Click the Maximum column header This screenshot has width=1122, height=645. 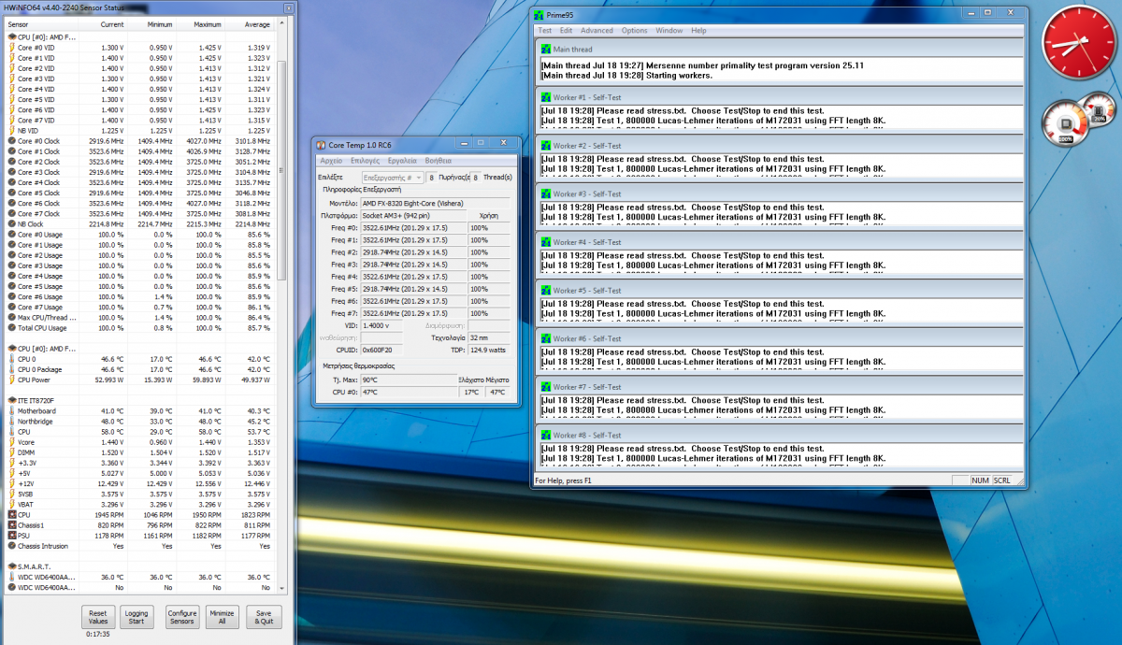tap(201, 23)
